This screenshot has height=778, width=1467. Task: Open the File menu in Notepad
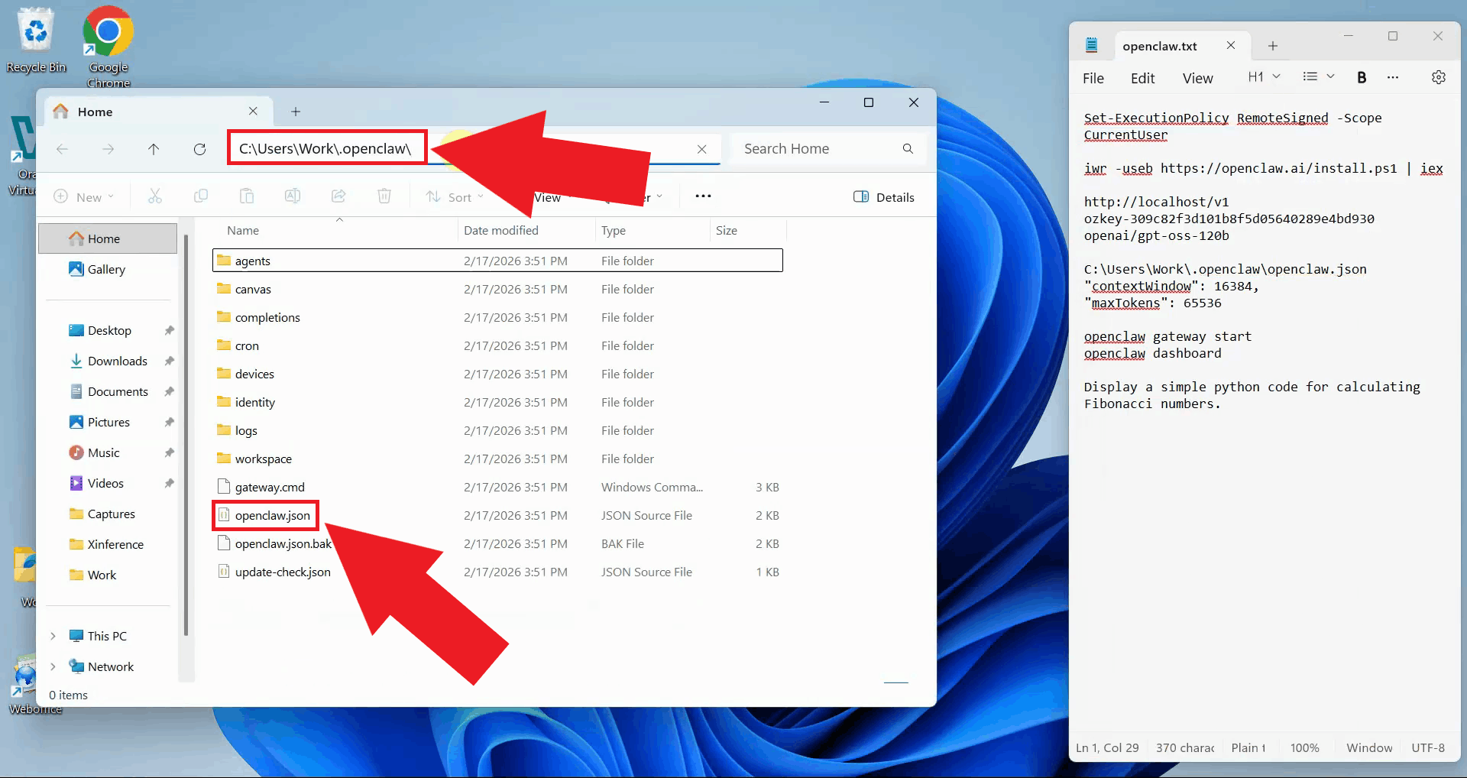pyautogui.click(x=1093, y=78)
